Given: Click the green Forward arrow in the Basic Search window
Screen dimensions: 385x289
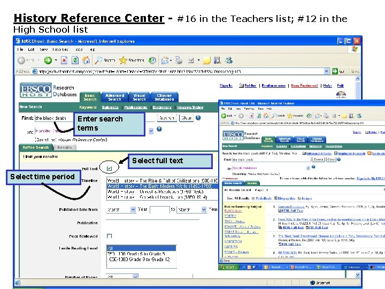Looking at the screenshot, I should point(48,60).
